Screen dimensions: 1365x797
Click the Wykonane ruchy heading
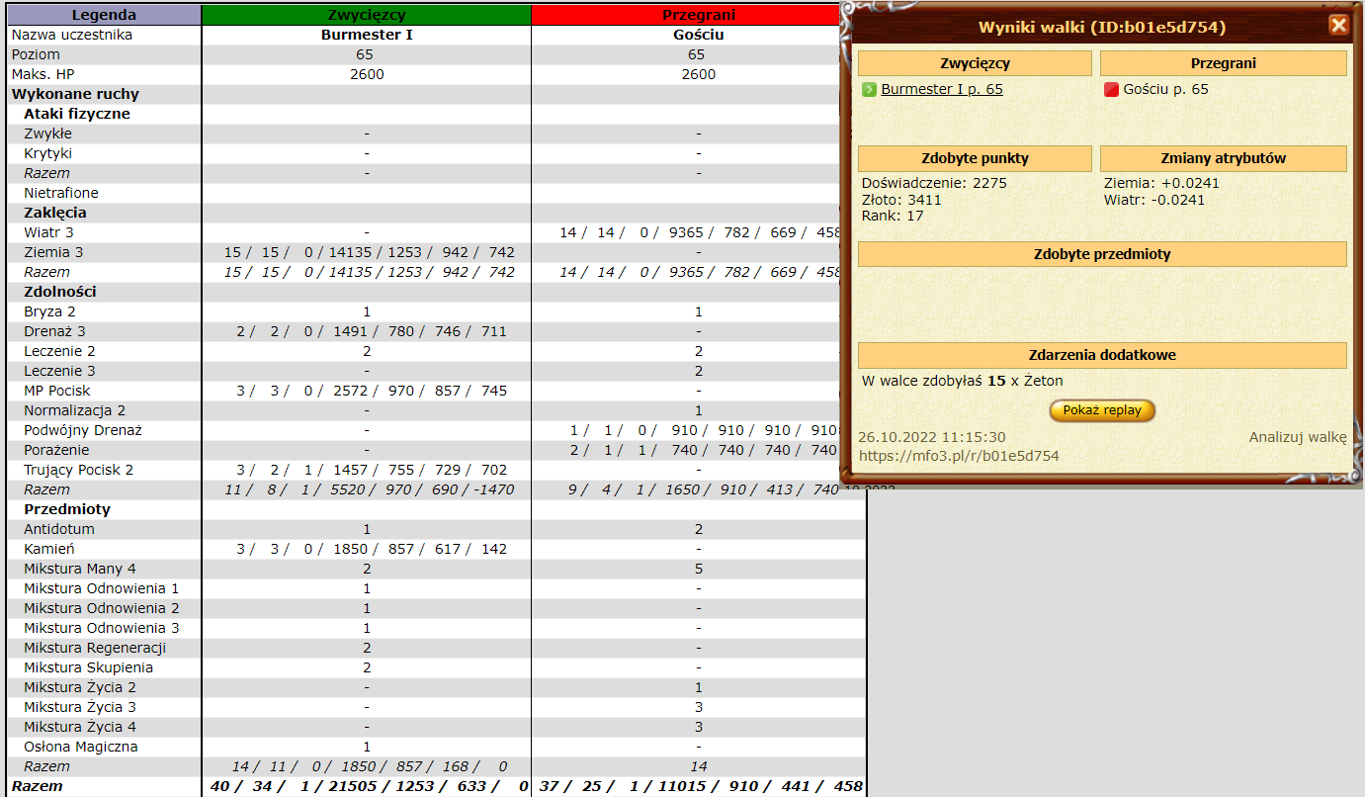[75, 94]
